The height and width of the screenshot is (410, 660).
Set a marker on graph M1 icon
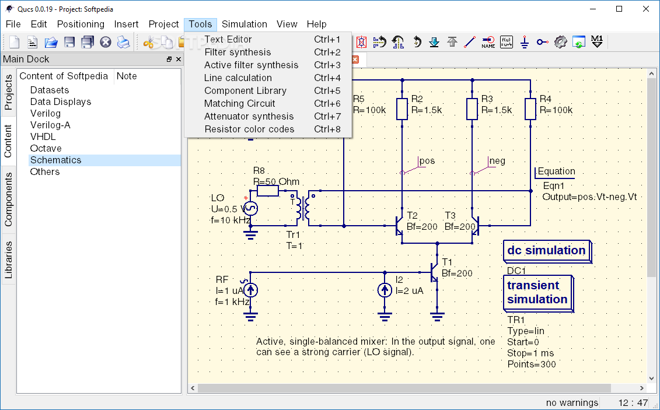tap(597, 41)
